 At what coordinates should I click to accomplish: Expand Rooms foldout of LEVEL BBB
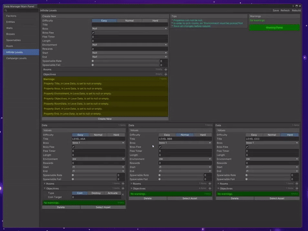(131, 184)
